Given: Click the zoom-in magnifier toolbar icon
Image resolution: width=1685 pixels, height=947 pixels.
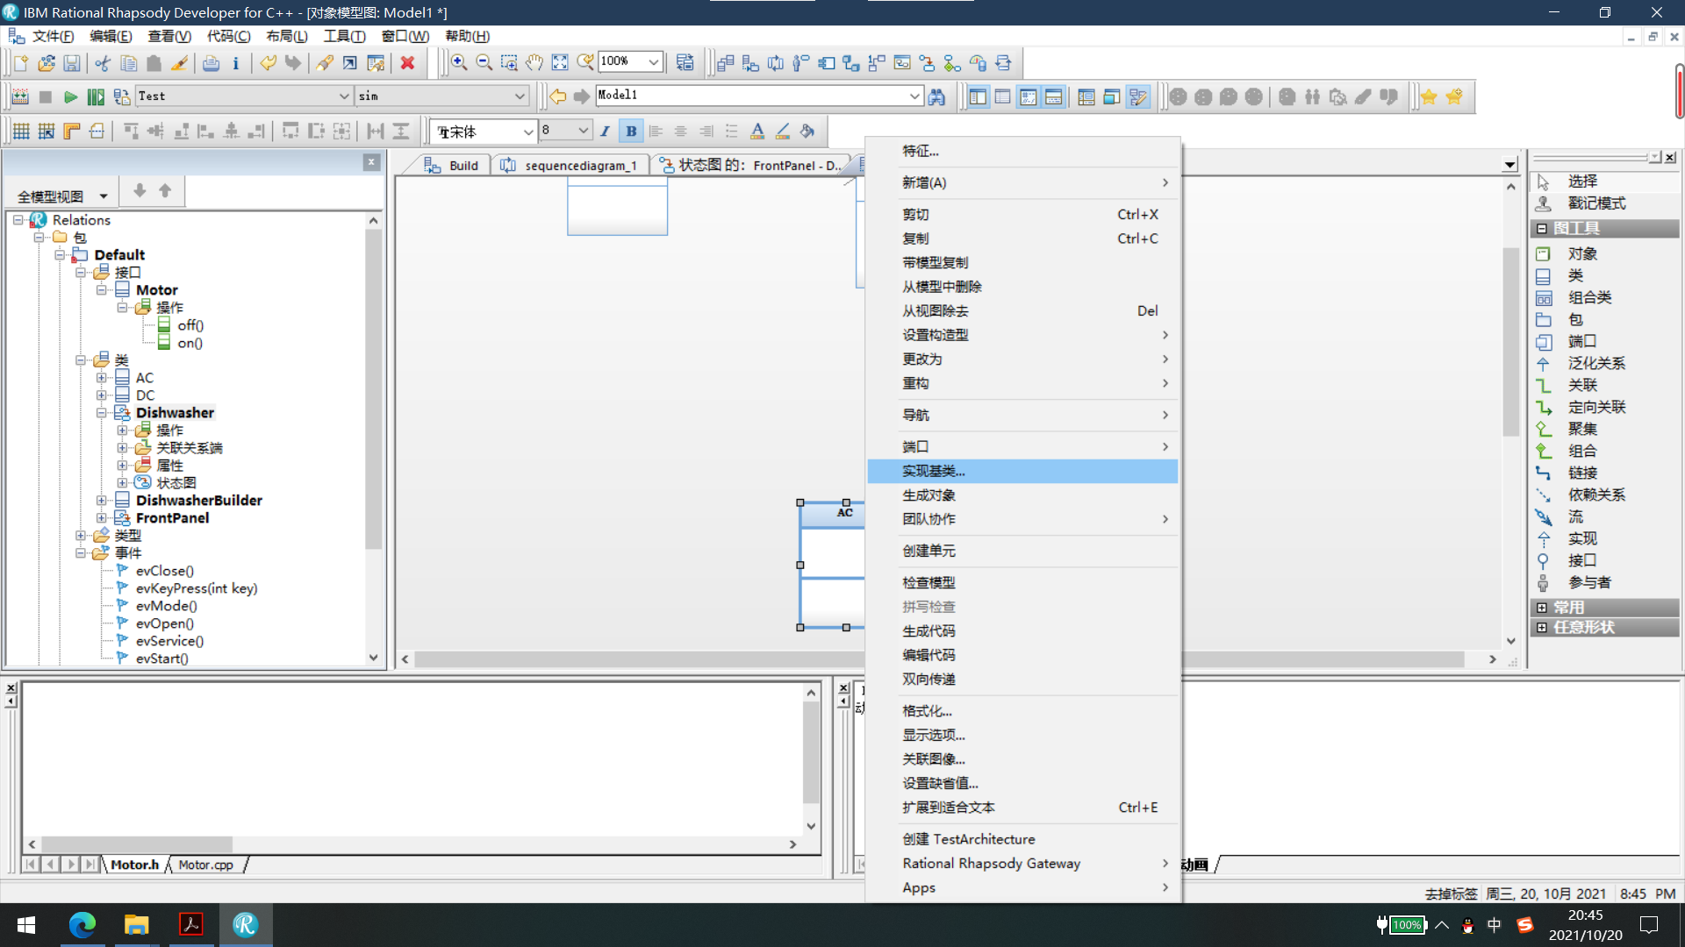Looking at the screenshot, I should point(459,62).
